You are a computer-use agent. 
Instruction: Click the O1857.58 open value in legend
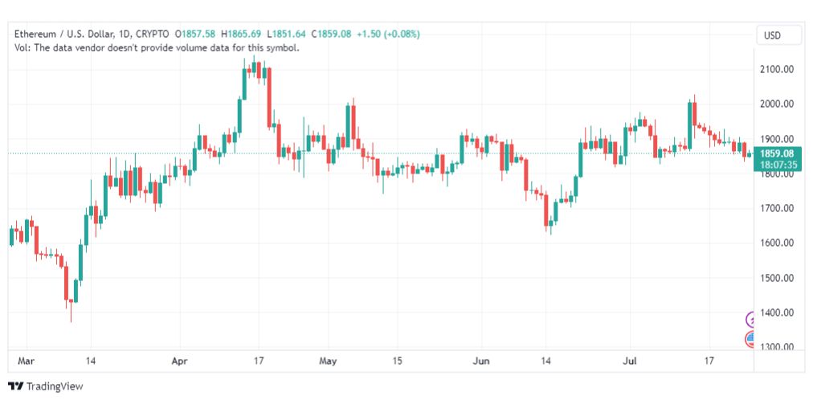pos(195,35)
